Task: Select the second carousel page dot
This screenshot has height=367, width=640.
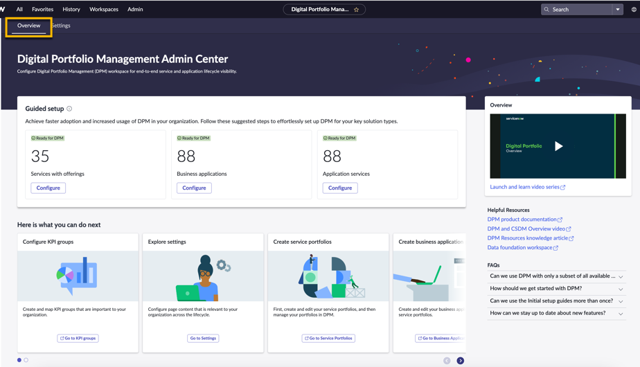Action: 26,360
